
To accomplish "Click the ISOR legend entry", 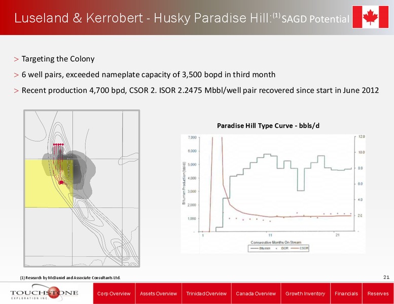I will [x=282, y=248].
